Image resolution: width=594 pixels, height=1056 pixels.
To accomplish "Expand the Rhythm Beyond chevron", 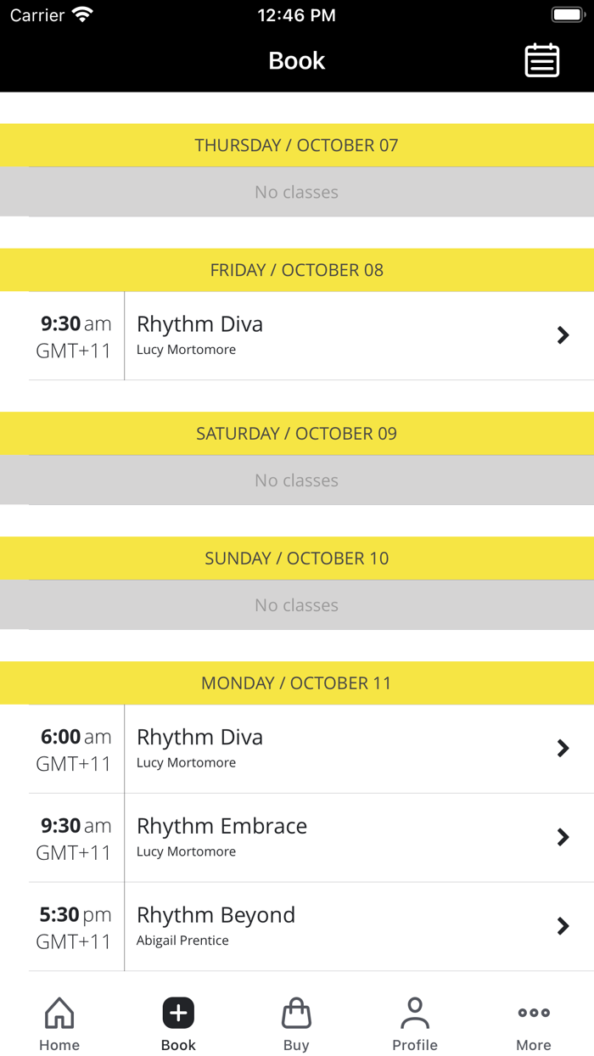I will [x=563, y=926].
